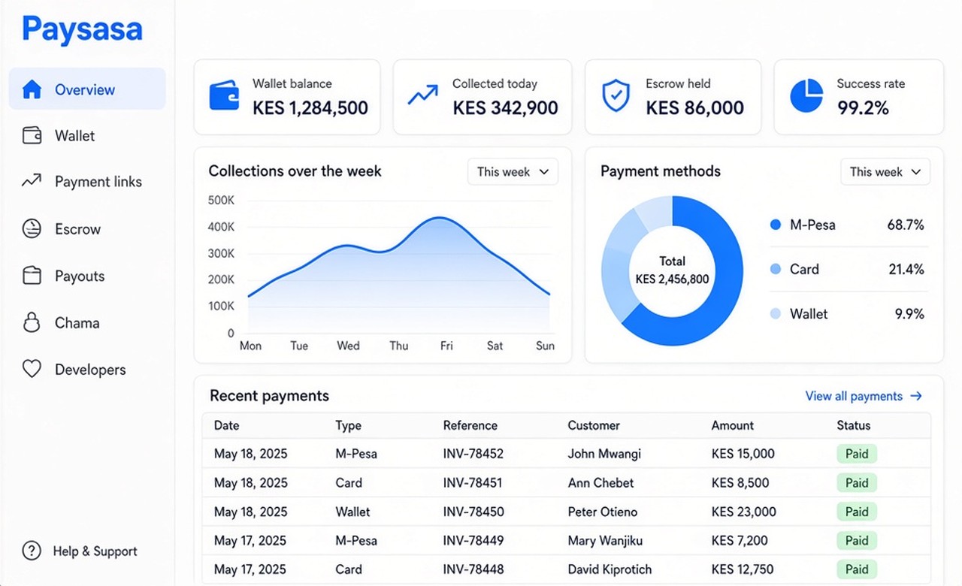Click the KES 342,900 collected value
The height and width of the screenshot is (586, 962).
click(505, 108)
